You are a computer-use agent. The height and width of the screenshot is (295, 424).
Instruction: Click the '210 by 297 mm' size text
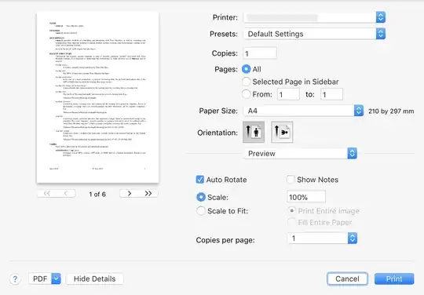point(391,111)
